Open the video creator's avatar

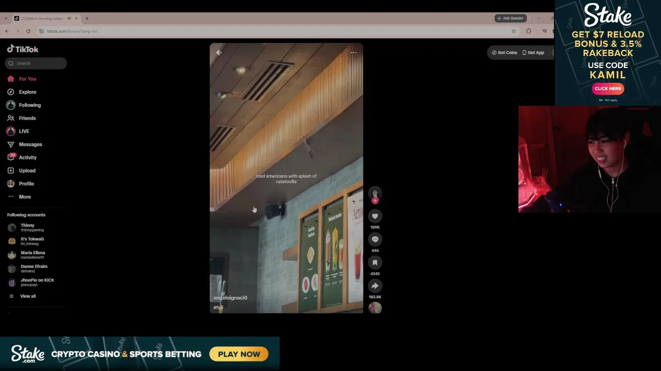tap(375, 193)
